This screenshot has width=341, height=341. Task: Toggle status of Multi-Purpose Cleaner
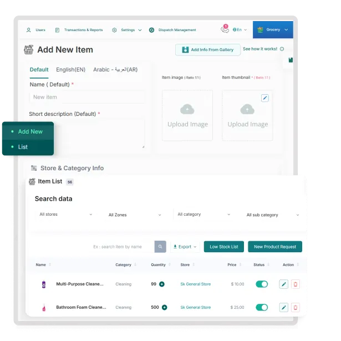261,284
